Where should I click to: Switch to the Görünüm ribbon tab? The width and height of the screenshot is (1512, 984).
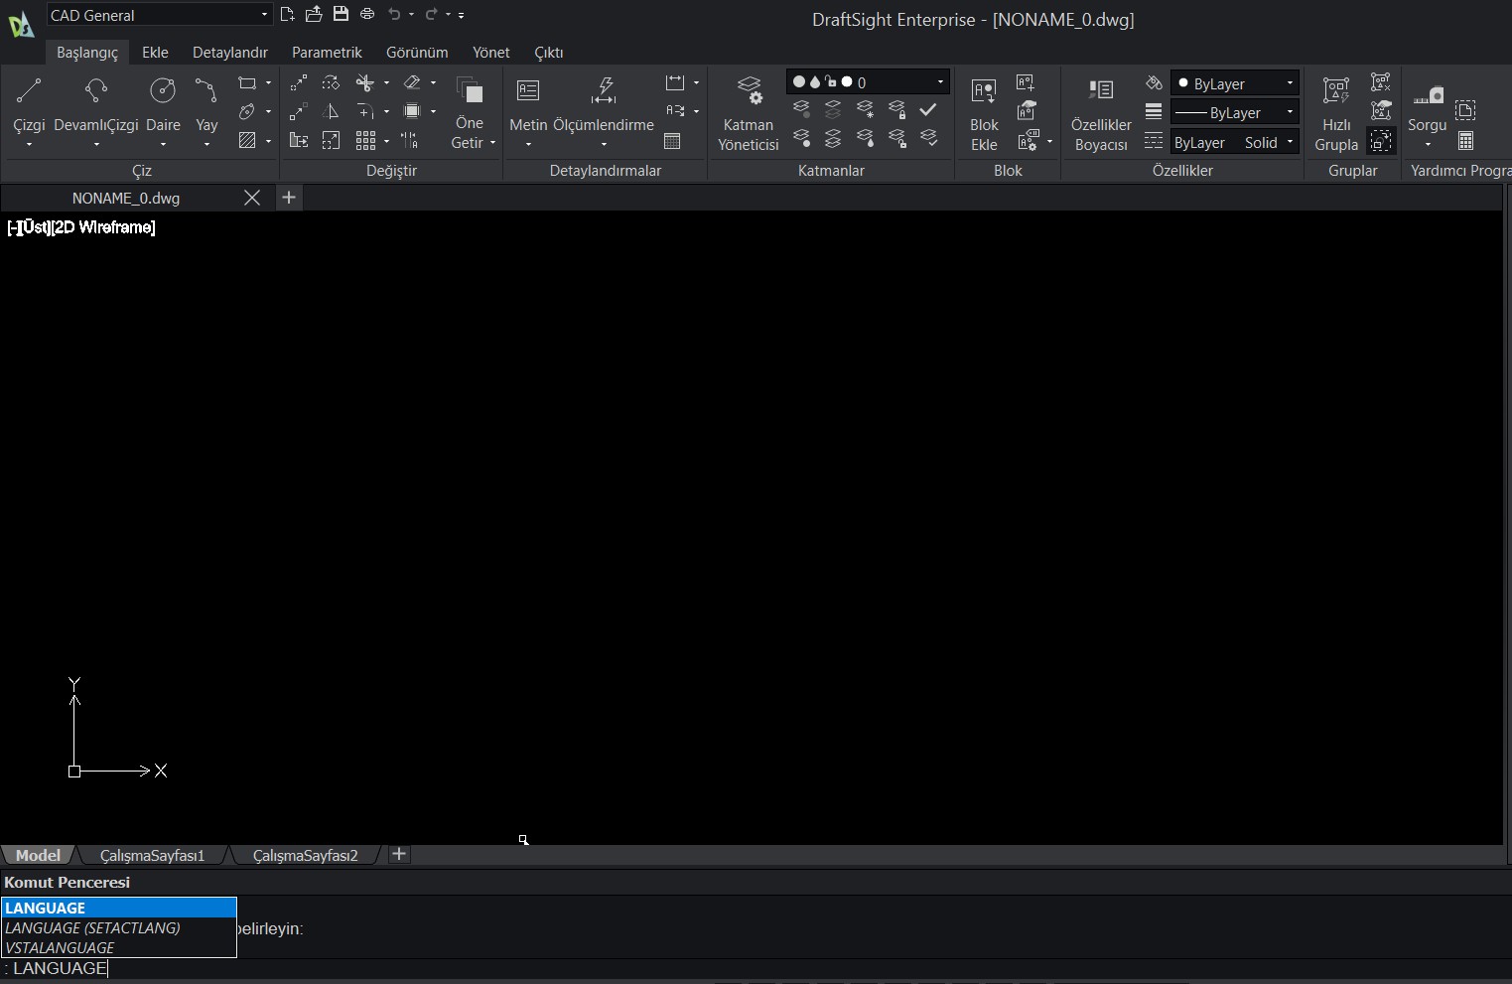point(417,53)
